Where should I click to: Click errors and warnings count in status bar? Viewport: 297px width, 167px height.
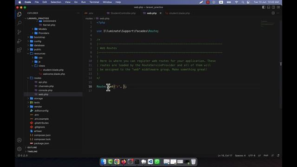tap(23, 155)
